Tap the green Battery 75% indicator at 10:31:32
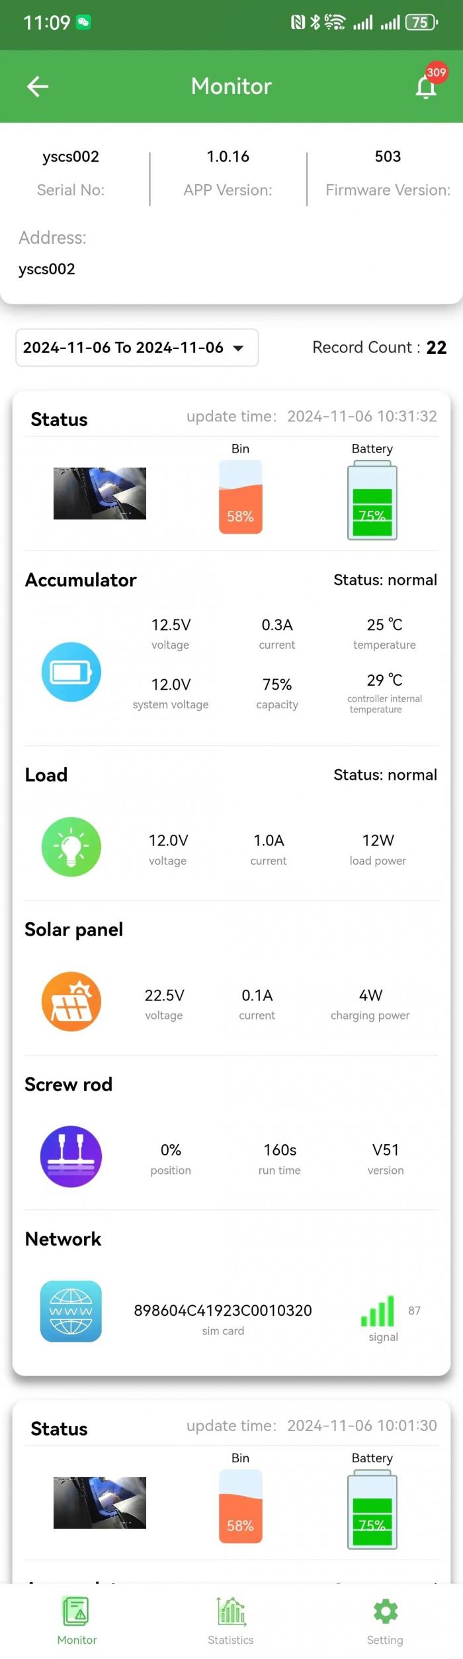The width and height of the screenshot is (463, 1659). tap(372, 500)
